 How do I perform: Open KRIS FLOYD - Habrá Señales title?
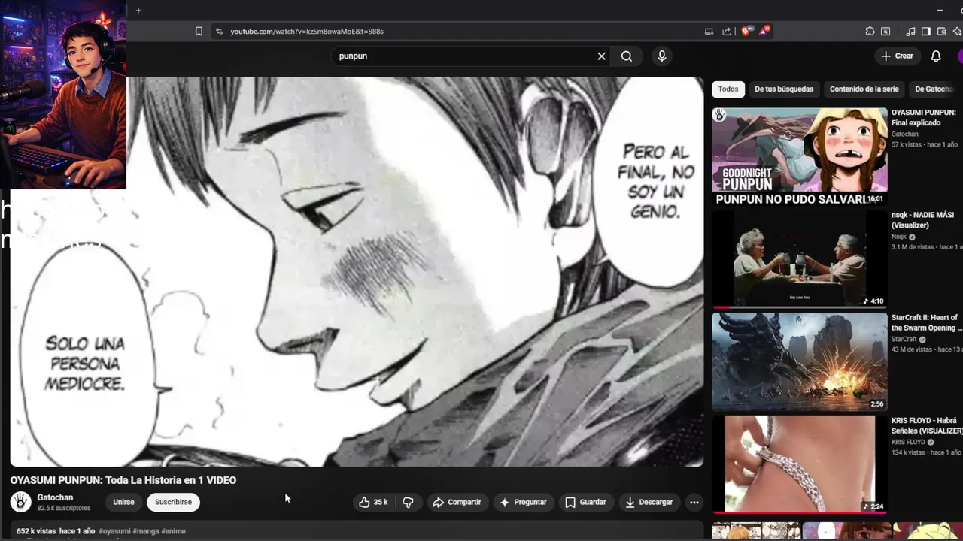coord(927,425)
